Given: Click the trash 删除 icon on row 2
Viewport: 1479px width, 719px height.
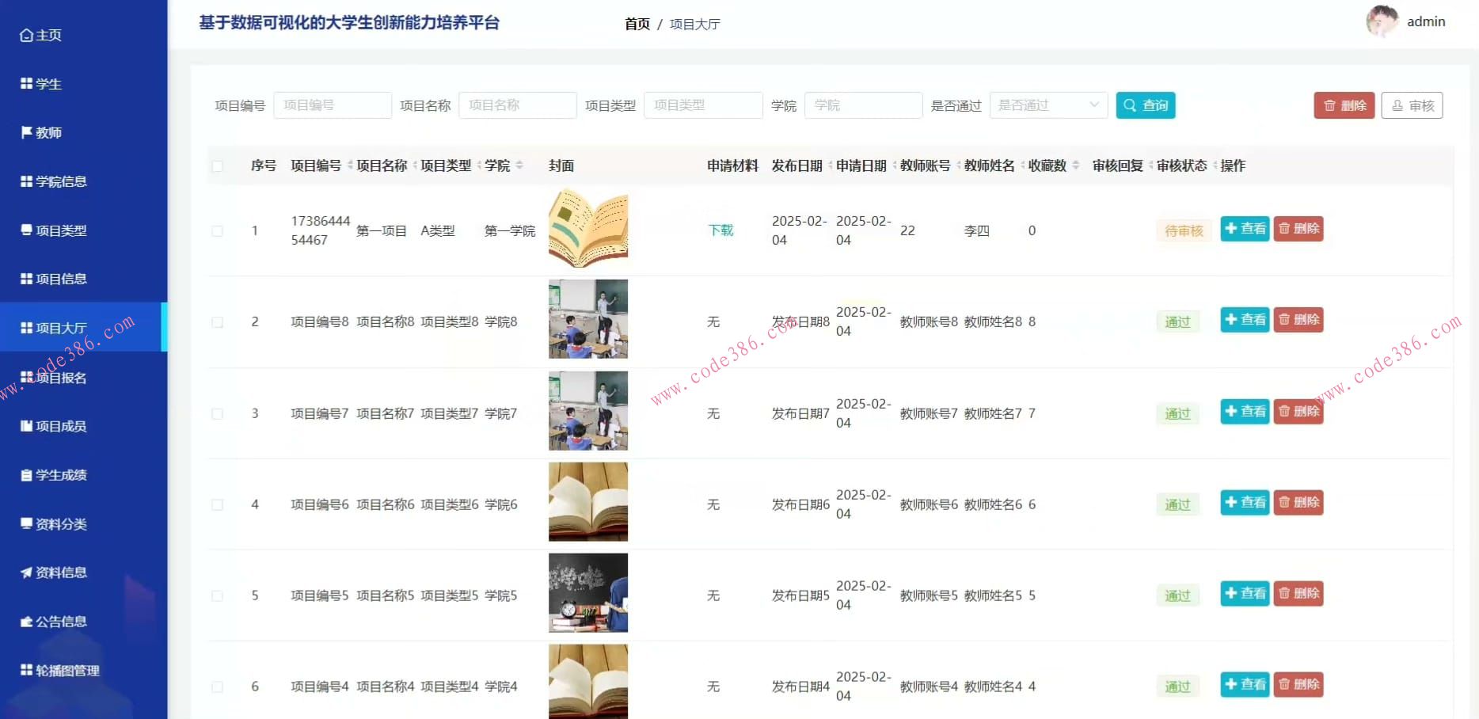Looking at the screenshot, I should (x=1282, y=320).
